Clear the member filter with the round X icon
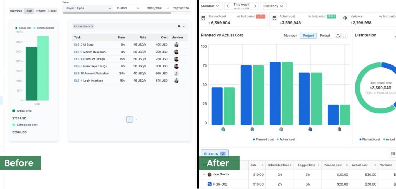Image resolution: width=396 pixels, height=189 pixels. point(179,26)
